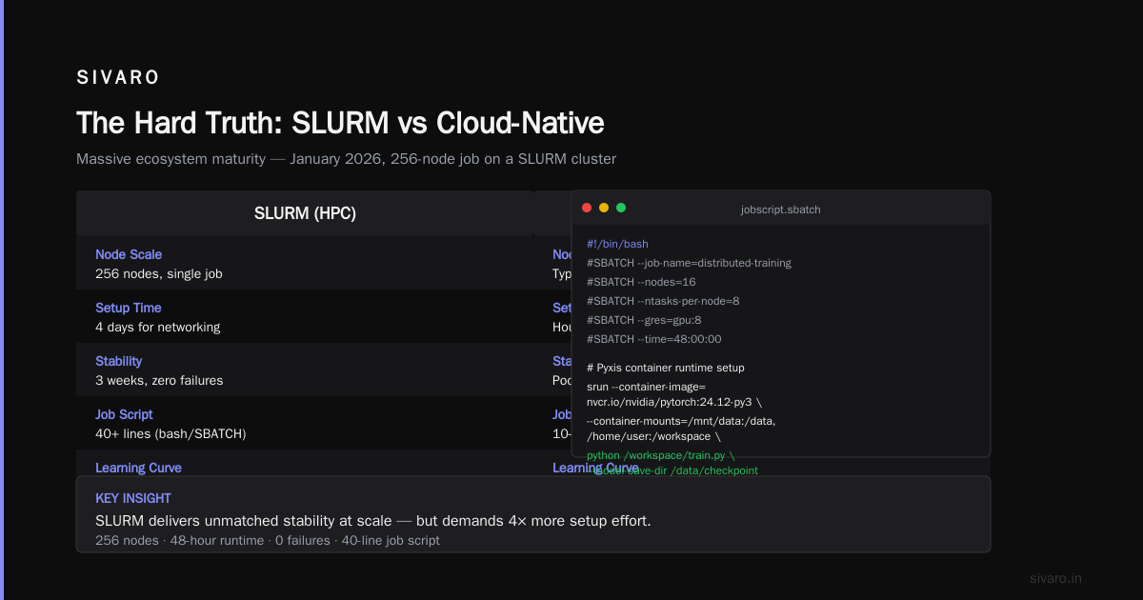The width and height of the screenshot is (1143, 600).
Task: Select the Node Scale row label
Action: 129,254
